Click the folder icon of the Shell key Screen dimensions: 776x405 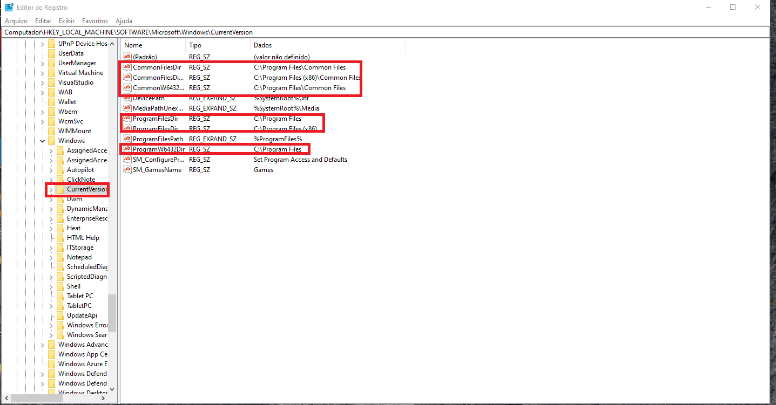[60, 286]
